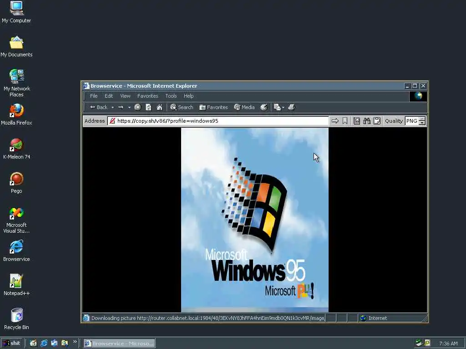The height and width of the screenshot is (349, 466).
Task: Click the Show Desktop quick launch icon
Action: click(x=55, y=344)
